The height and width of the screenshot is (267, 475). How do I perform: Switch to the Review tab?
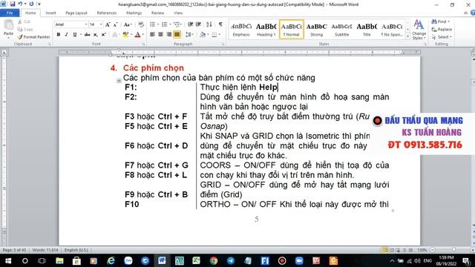(157, 13)
